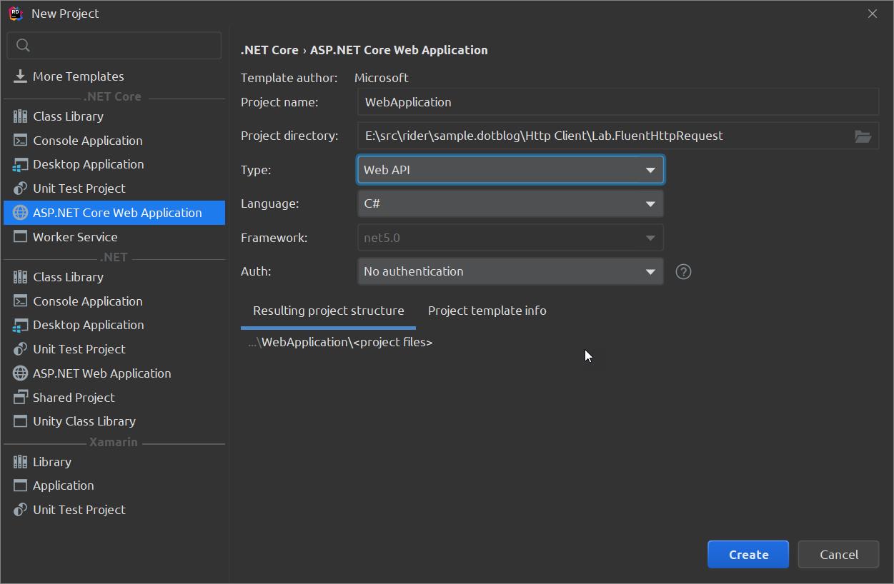The height and width of the screenshot is (584, 894).
Task: Select Xamarin Unit Test Project template
Action: coord(114,510)
